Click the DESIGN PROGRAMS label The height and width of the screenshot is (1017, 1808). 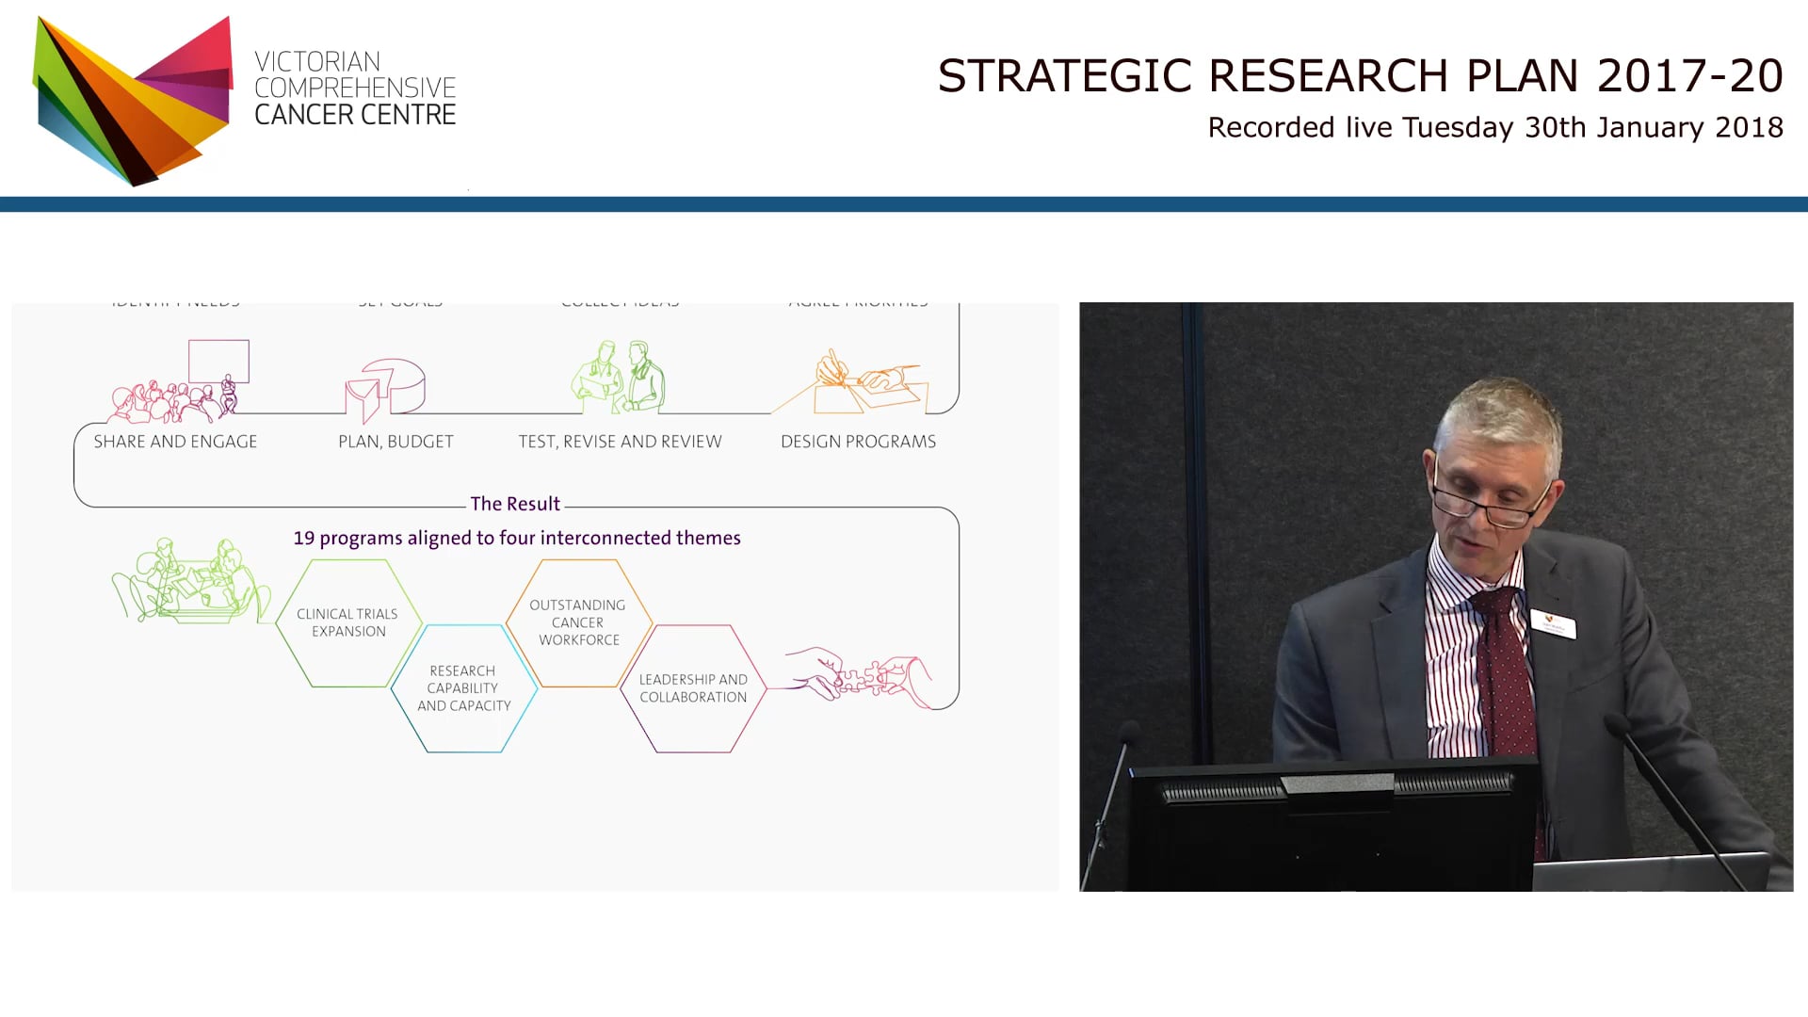coord(858,441)
